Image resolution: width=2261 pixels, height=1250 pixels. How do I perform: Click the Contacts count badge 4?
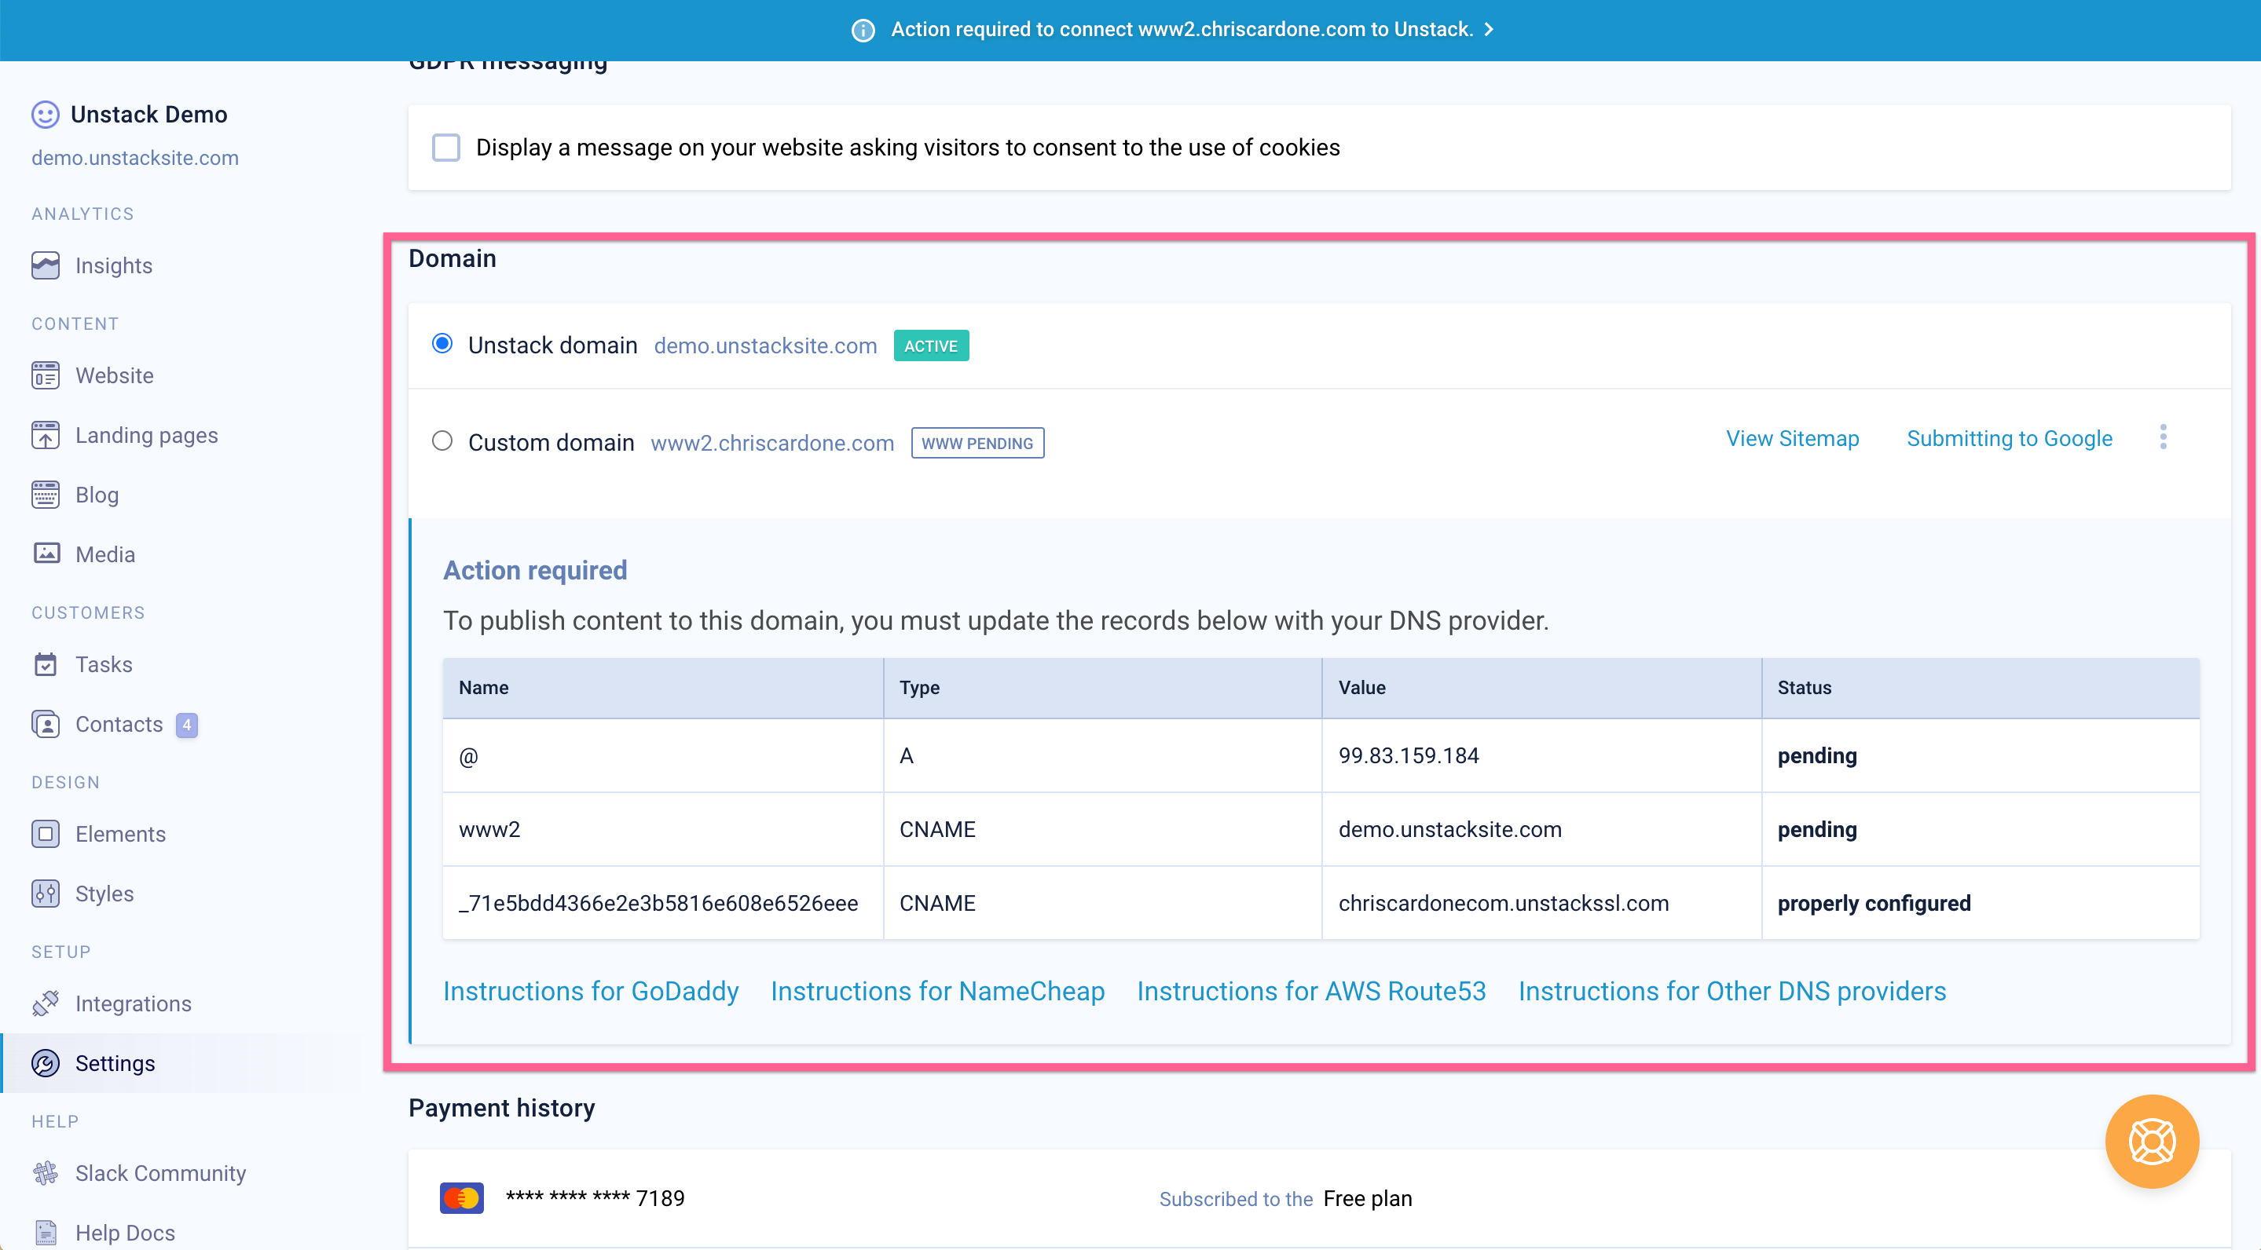point(186,725)
